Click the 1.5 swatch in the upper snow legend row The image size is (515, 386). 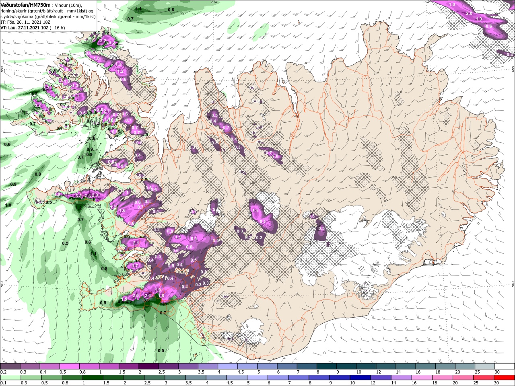pyautogui.click(x=128, y=367)
